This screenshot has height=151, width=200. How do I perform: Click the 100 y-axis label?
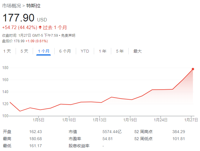(x=5, y=116)
